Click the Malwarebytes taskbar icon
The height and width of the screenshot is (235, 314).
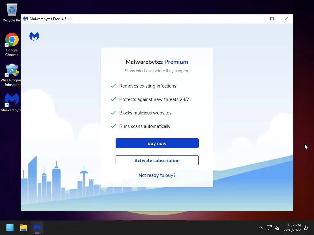(x=37, y=228)
